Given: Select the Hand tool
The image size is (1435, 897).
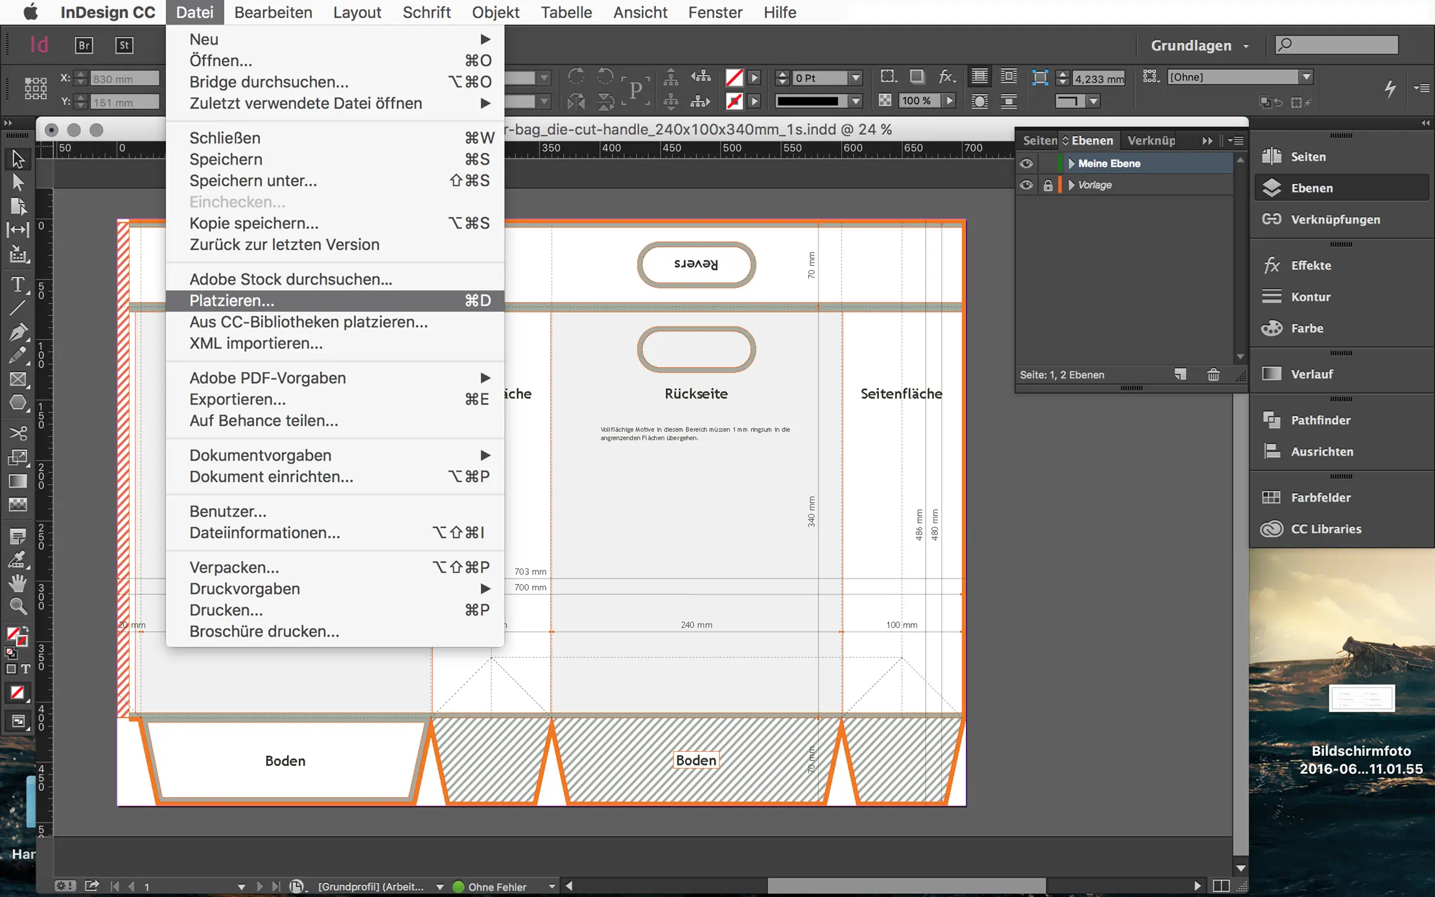Looking at the screenshot, I should (x=17, y=583).
